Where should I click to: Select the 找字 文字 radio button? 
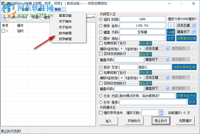(101, 67)
